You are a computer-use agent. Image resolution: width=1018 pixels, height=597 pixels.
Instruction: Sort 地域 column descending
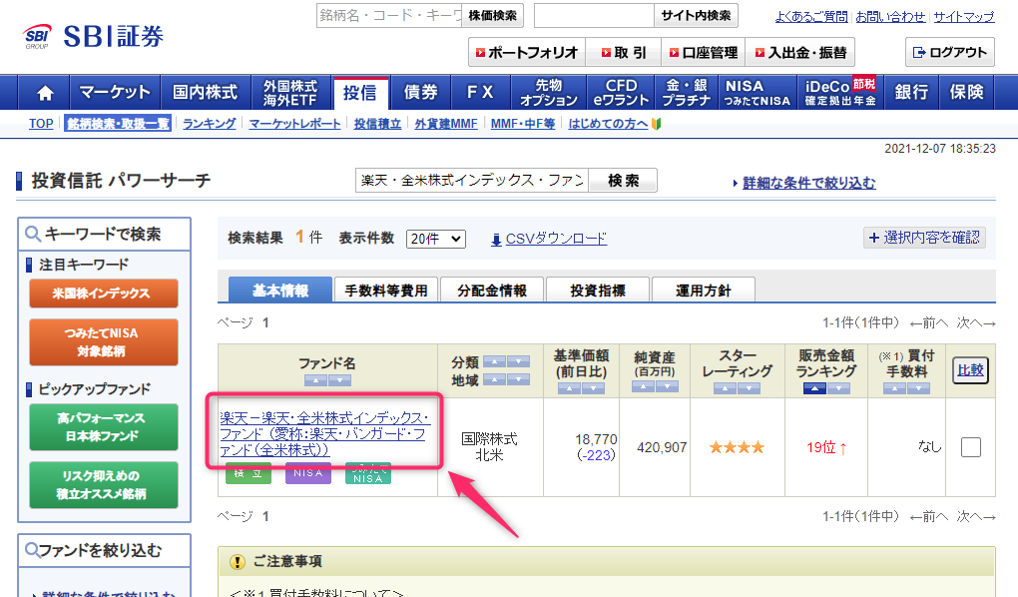point(518,379)
